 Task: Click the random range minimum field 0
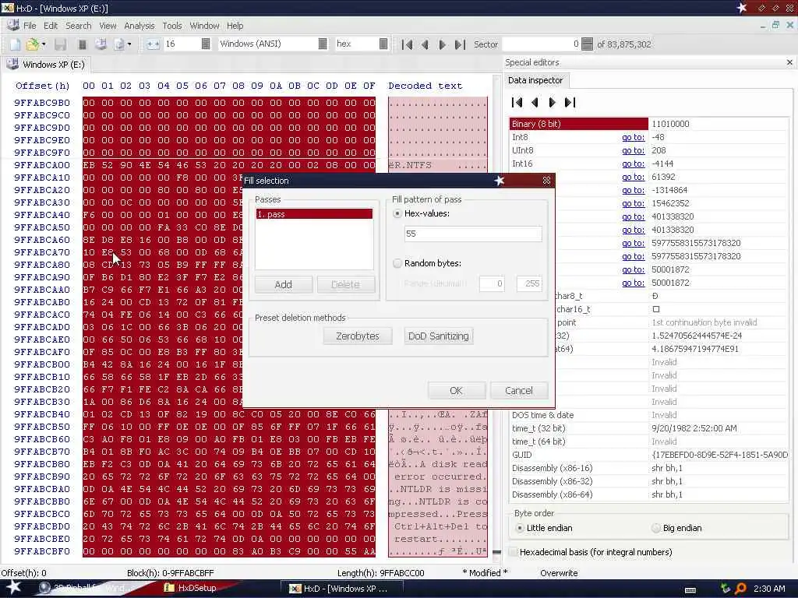[x=492, y=283]
